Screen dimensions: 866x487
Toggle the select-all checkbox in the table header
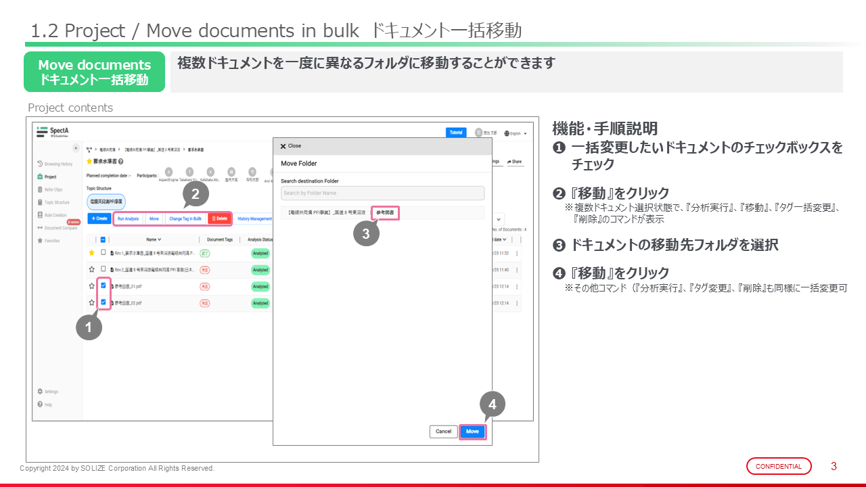pyautogui.click(x=103, y=239)
